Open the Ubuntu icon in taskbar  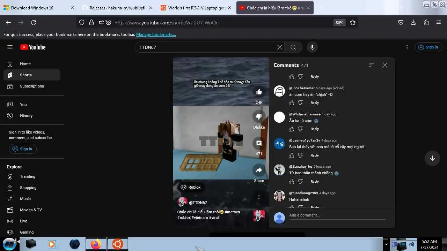click(117, 244)
